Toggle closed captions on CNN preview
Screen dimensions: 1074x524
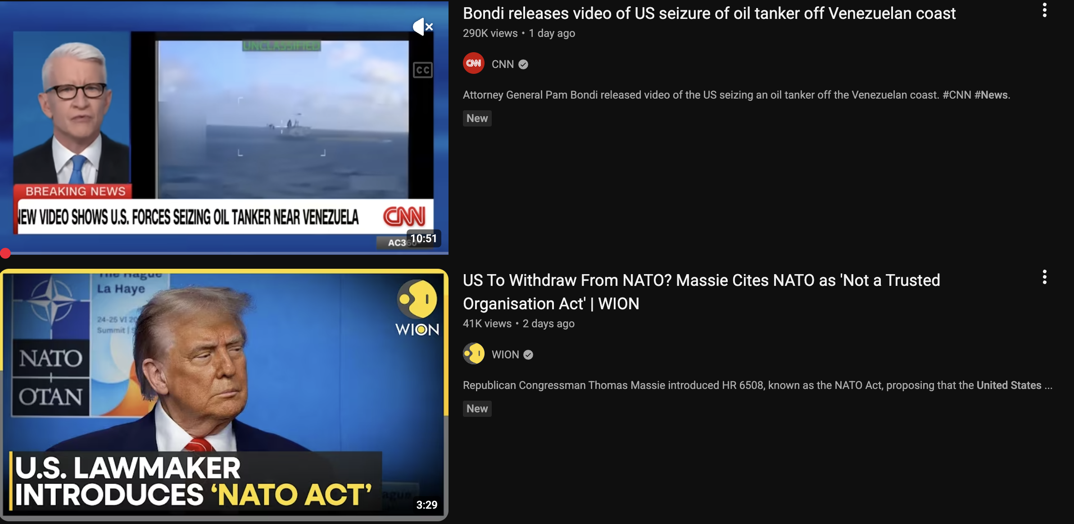423,70
